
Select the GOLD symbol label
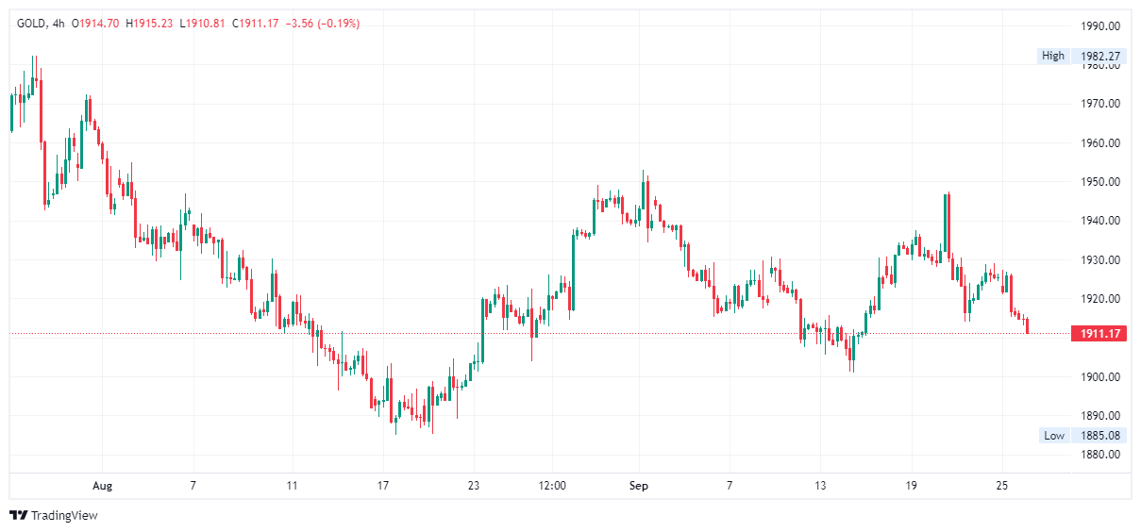tap(33, 24)
